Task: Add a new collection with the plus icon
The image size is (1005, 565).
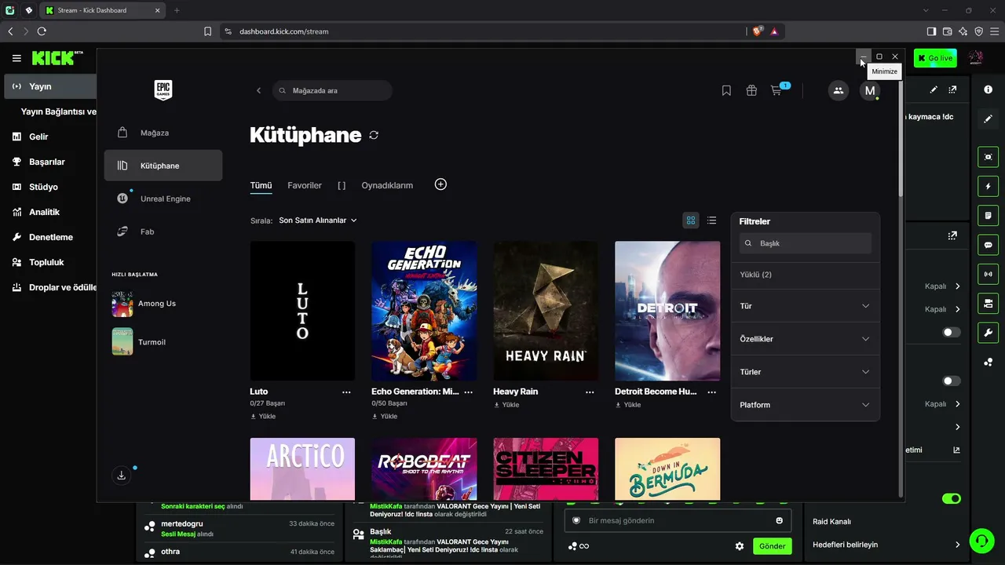Action: (440, 184)
